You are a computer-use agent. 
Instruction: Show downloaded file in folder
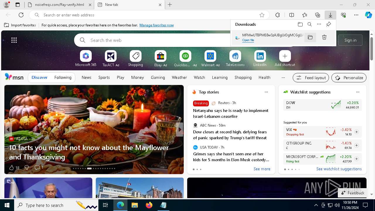(x=310, y=37)
